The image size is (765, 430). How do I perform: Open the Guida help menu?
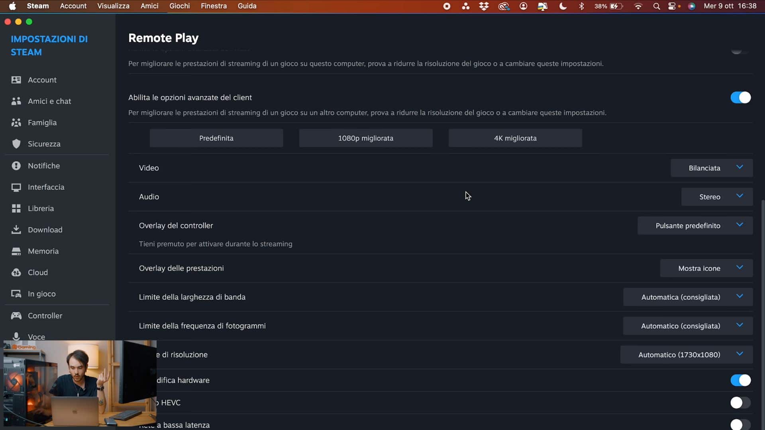[x=247, y=6]
